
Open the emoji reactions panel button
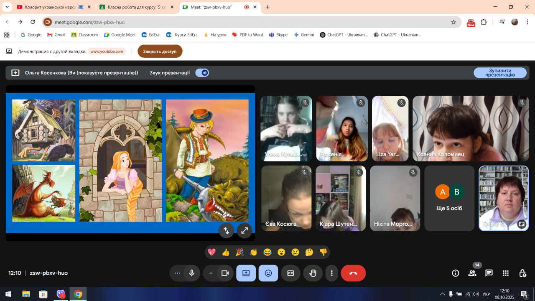click(268, 273)
